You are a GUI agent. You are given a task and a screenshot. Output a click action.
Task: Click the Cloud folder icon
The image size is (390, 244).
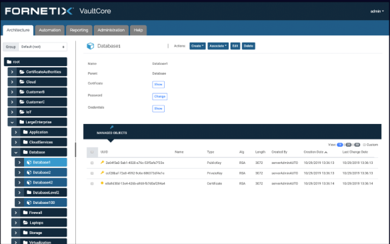[22, 82]
